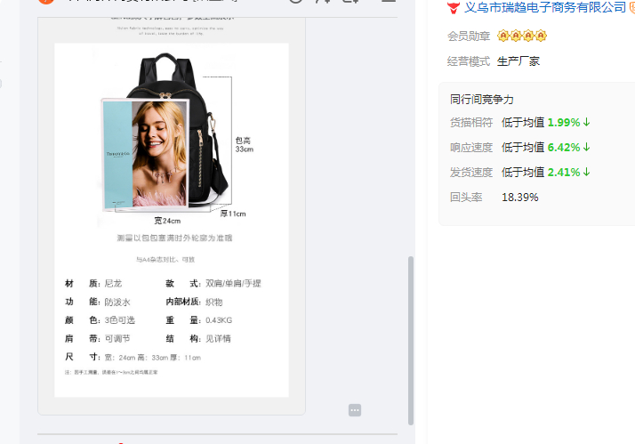Click the 回头率 18.39% value
Viewport: 635px width, 444px height.
tap(520, 198)
